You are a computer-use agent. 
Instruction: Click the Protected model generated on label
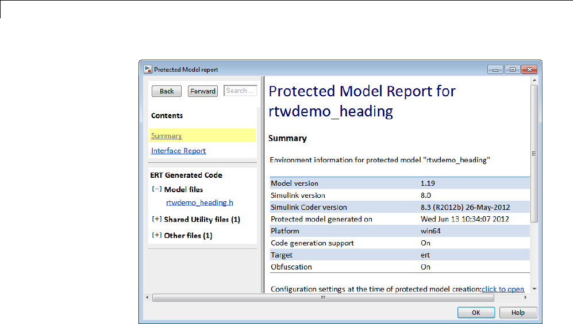click(x=321, y=219)
